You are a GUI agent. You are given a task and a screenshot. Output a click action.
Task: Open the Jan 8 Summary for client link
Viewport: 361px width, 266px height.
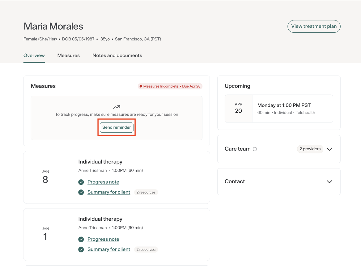[109, 192]
